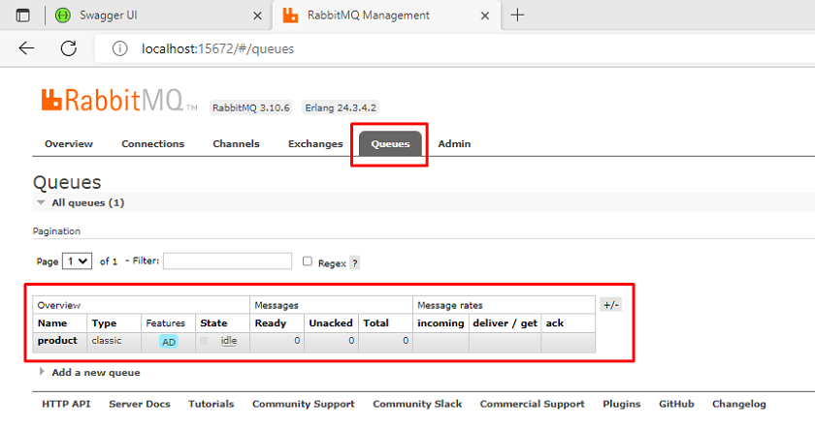Image resolution: width=815 pixels, height=429 pixels.
Task: Open the Regex help question mark
Action: [354, 263]
